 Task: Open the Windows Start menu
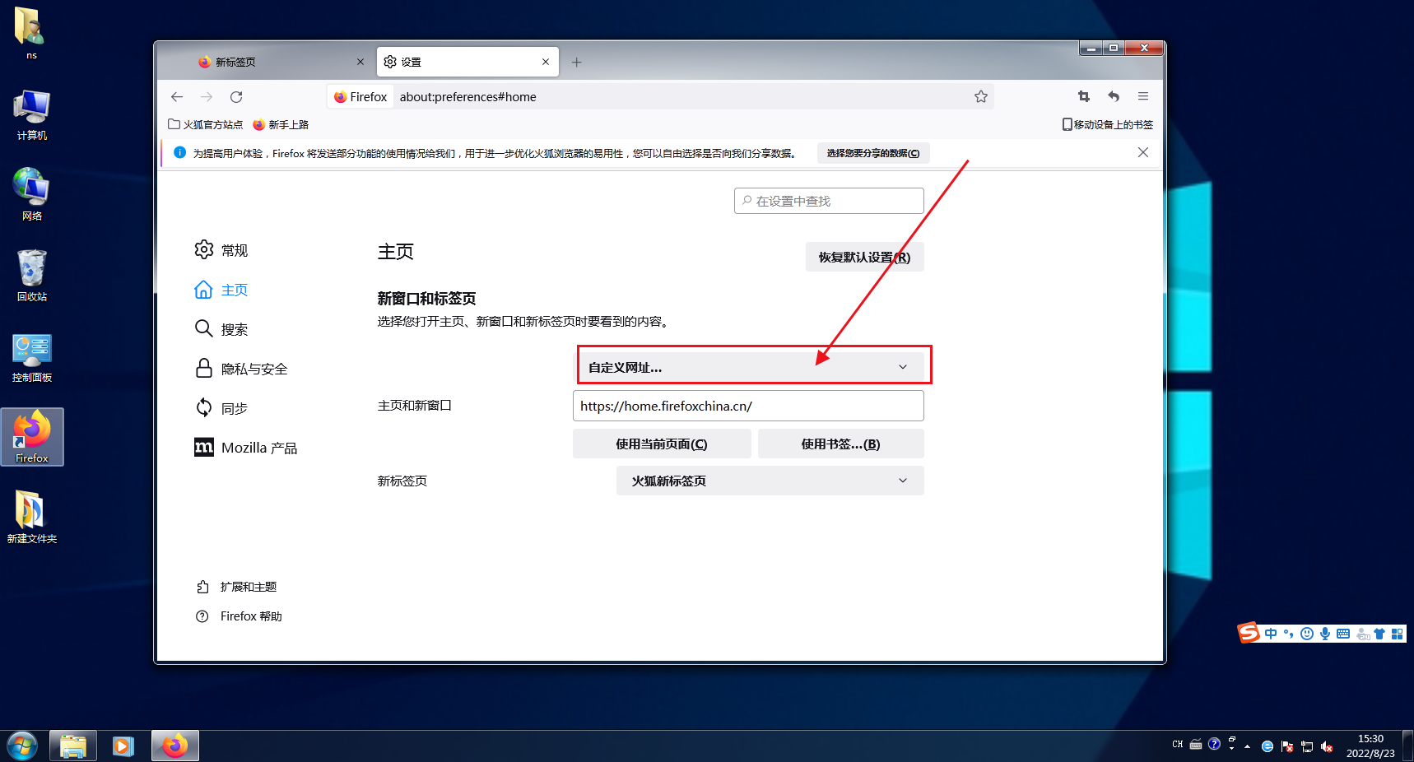pos(22,746)
